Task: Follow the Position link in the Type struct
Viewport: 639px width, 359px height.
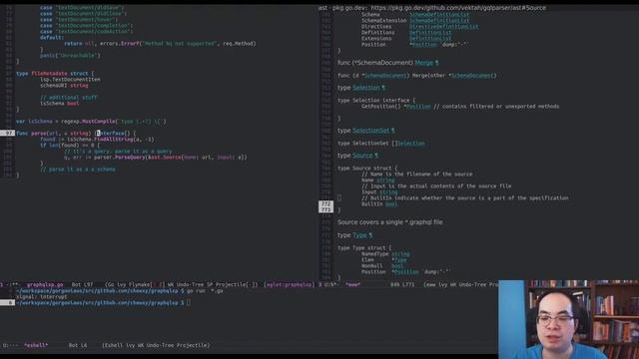Action: pyautogui.click(x=406, y=272)
